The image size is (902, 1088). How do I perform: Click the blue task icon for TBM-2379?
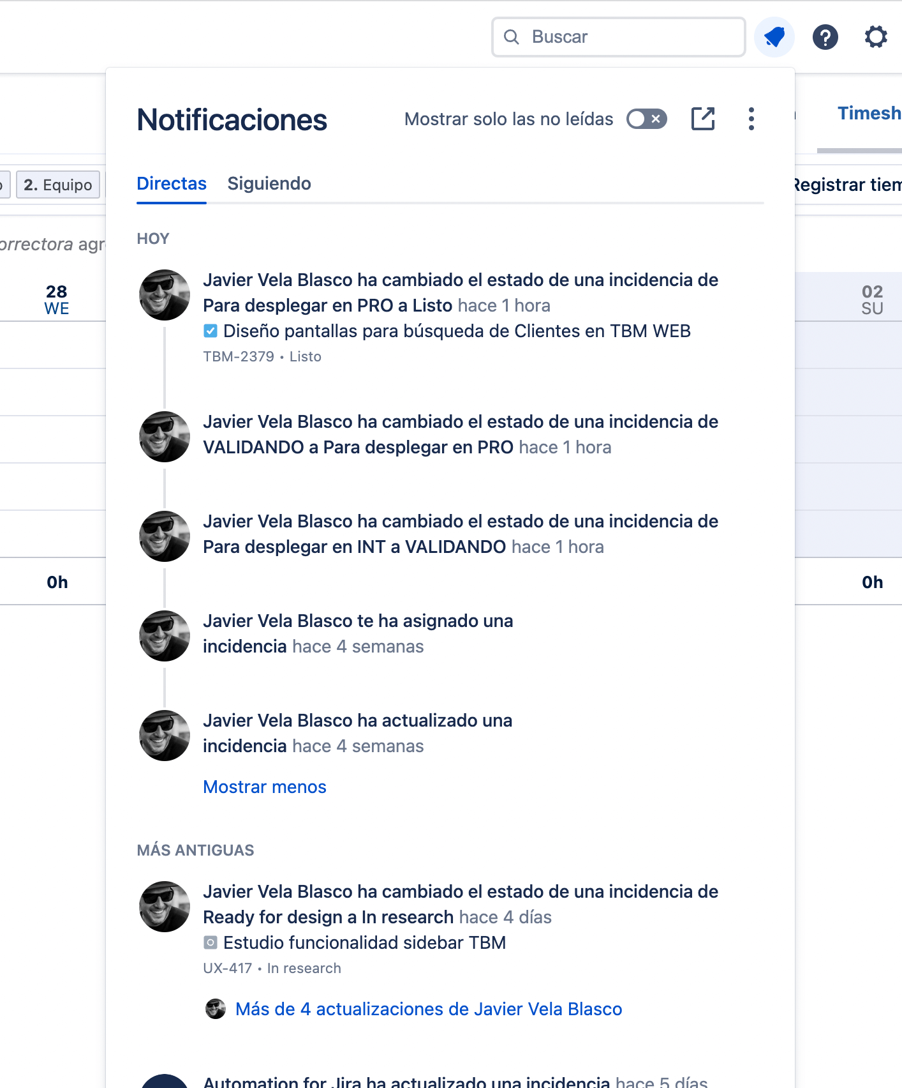pyautogui.click(x=211, y=331)
